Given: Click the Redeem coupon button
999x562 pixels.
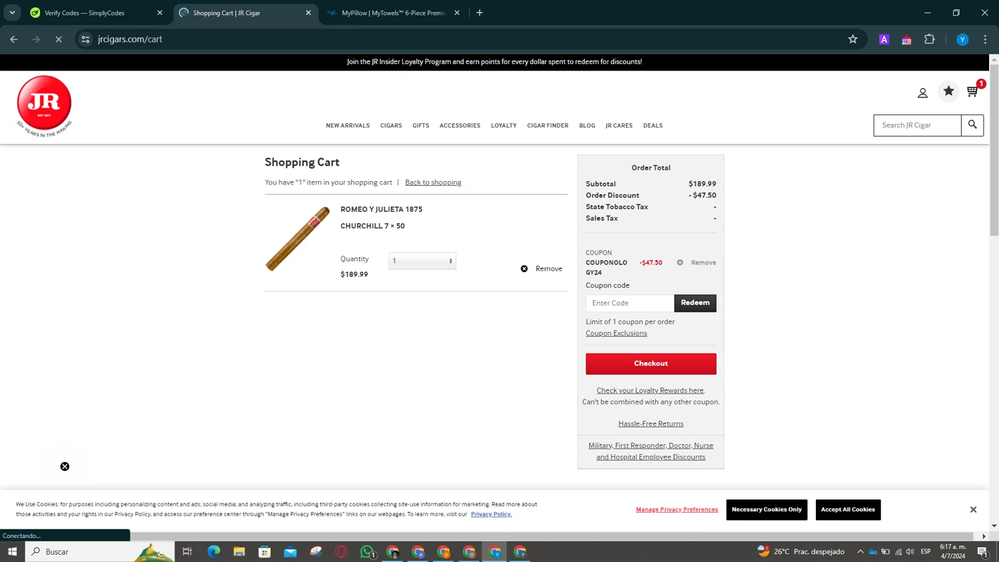Looking at the screenshot, I should (x=695, y=303).
